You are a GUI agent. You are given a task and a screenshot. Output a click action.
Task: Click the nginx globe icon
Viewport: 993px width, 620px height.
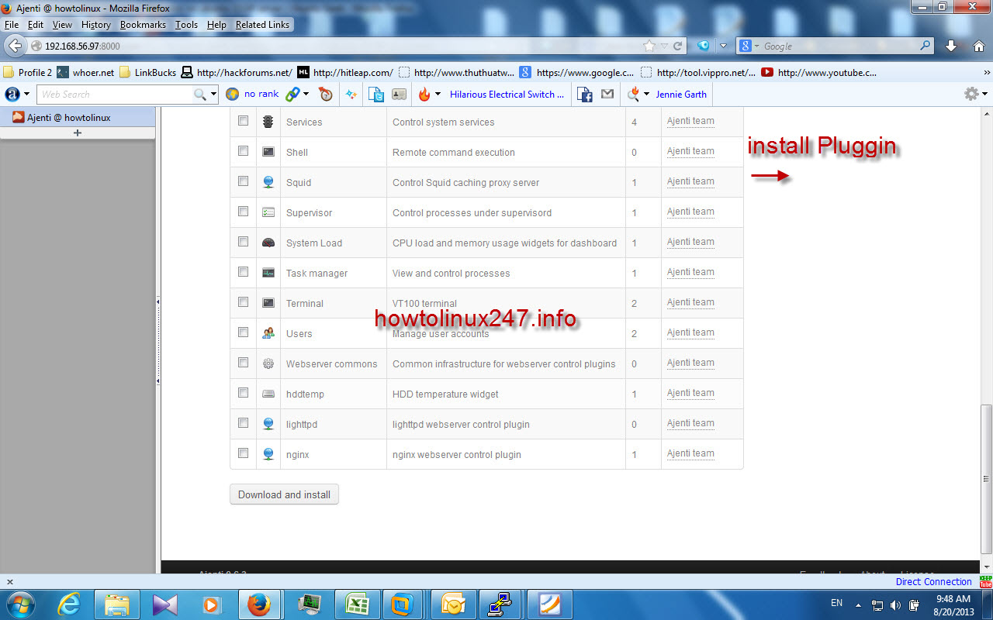pyautogui.click(x=268, y=454)
